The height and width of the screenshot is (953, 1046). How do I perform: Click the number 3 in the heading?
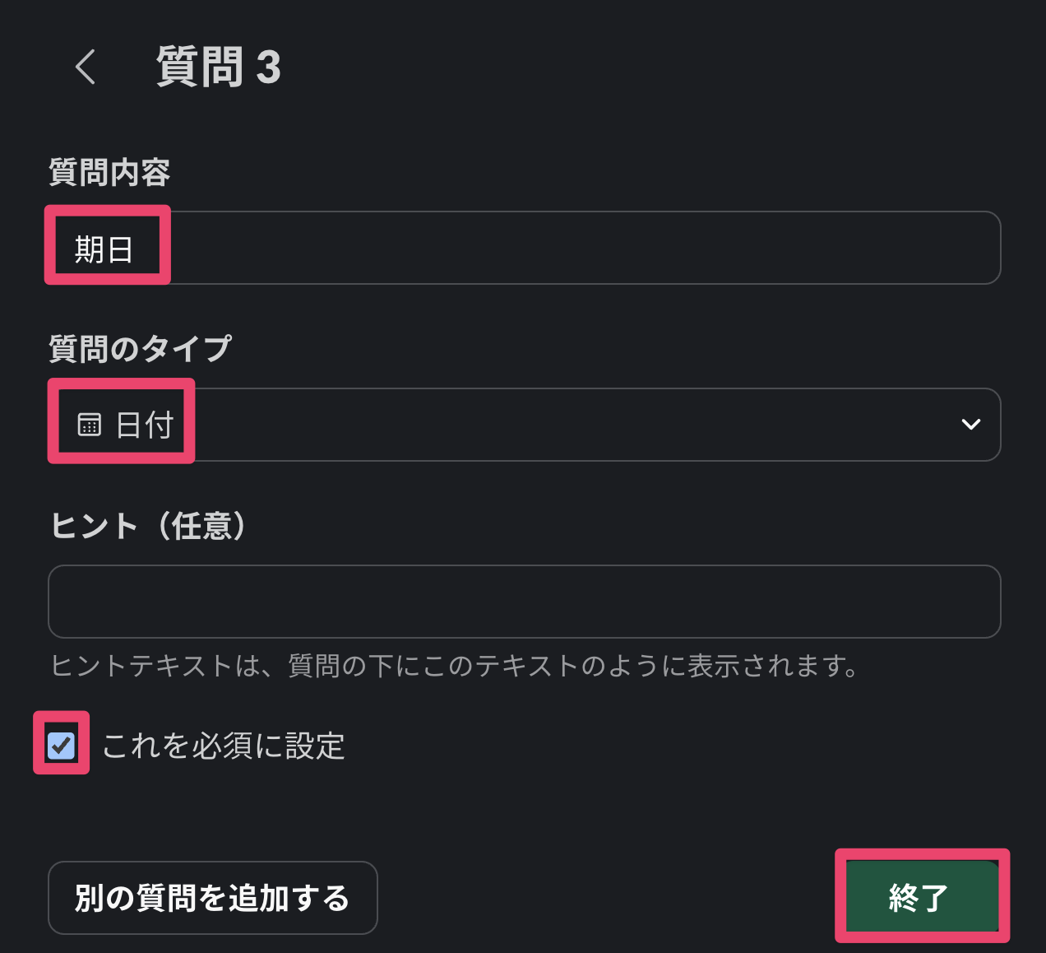click(269, 67)
